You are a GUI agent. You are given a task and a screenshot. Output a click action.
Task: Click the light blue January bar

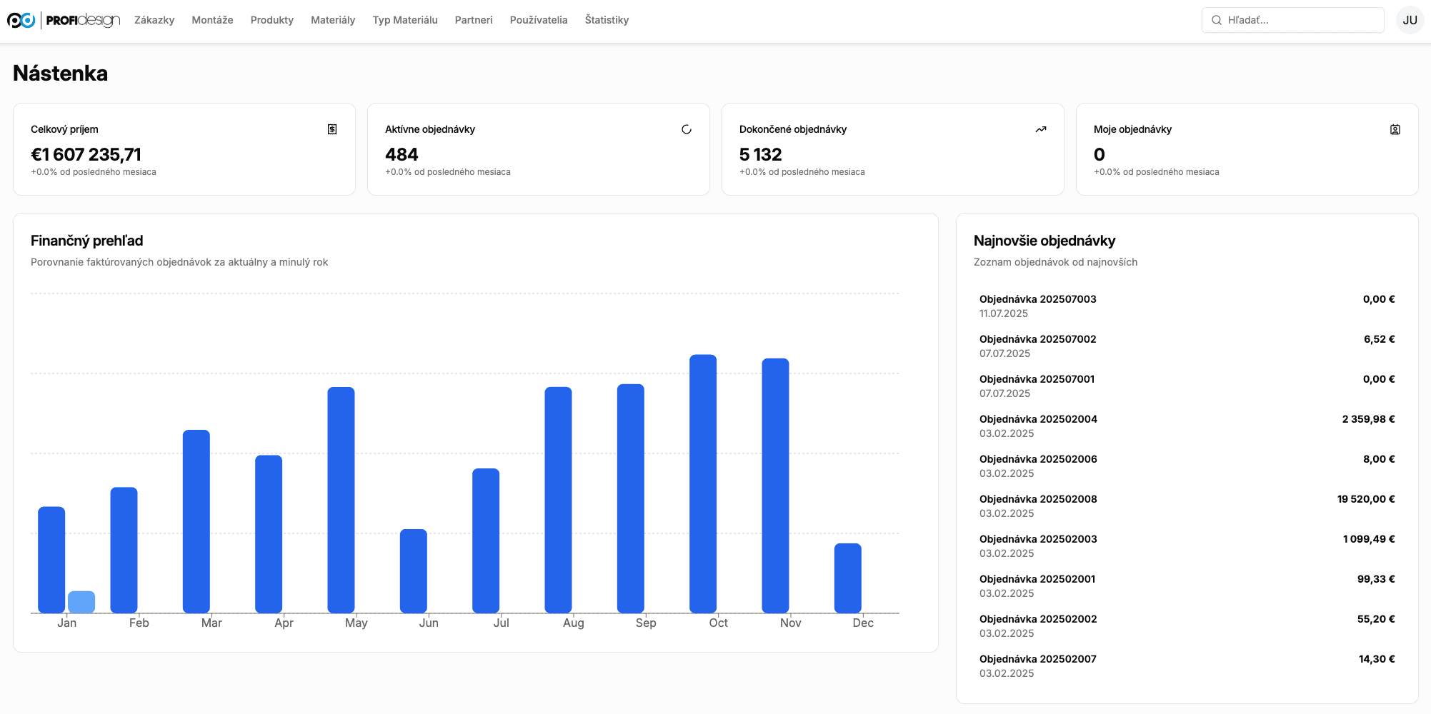(81, 602)
